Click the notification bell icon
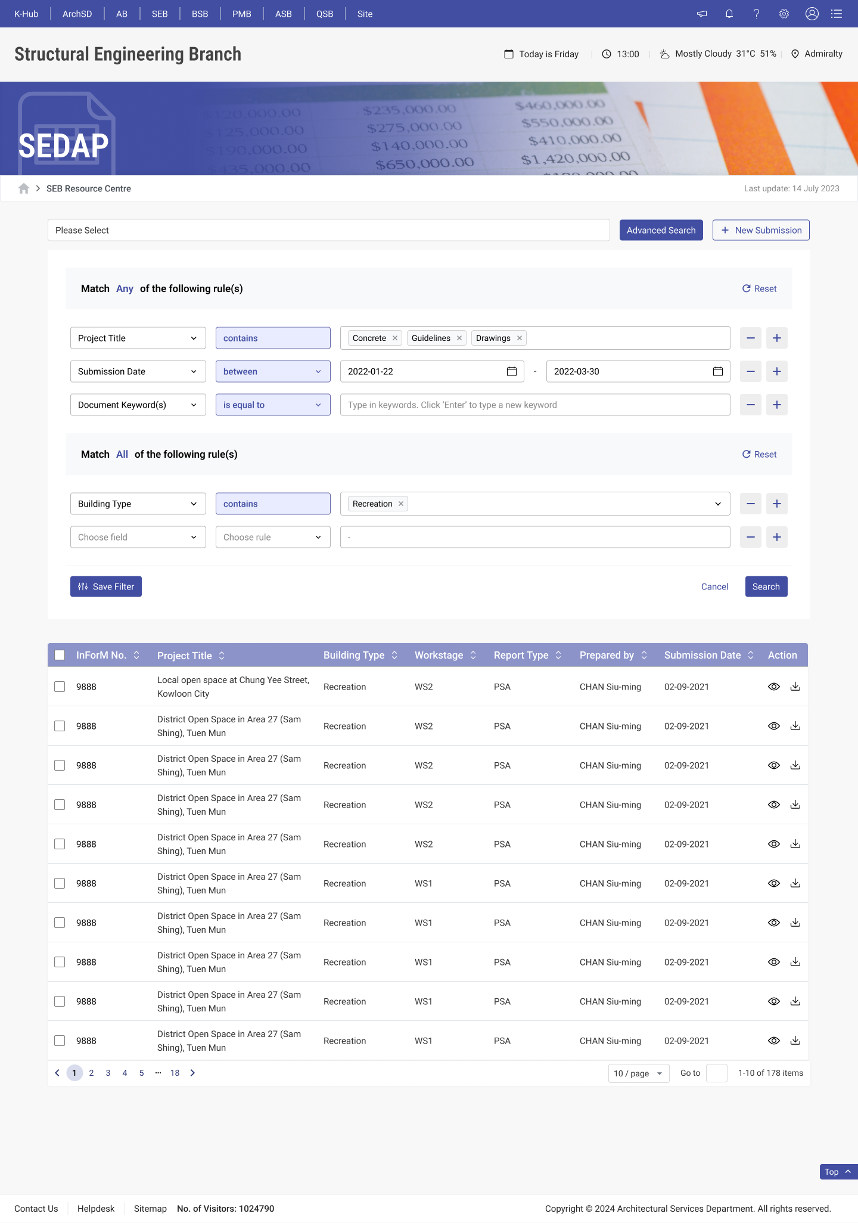 729,14
